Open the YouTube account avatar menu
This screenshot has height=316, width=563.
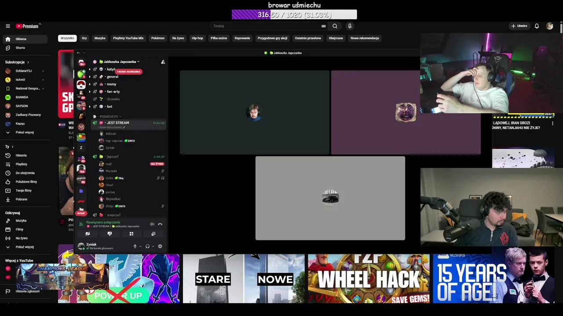549,26
